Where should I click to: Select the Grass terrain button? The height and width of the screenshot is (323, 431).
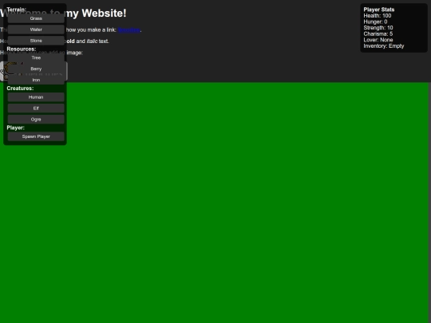coord(36,18)
